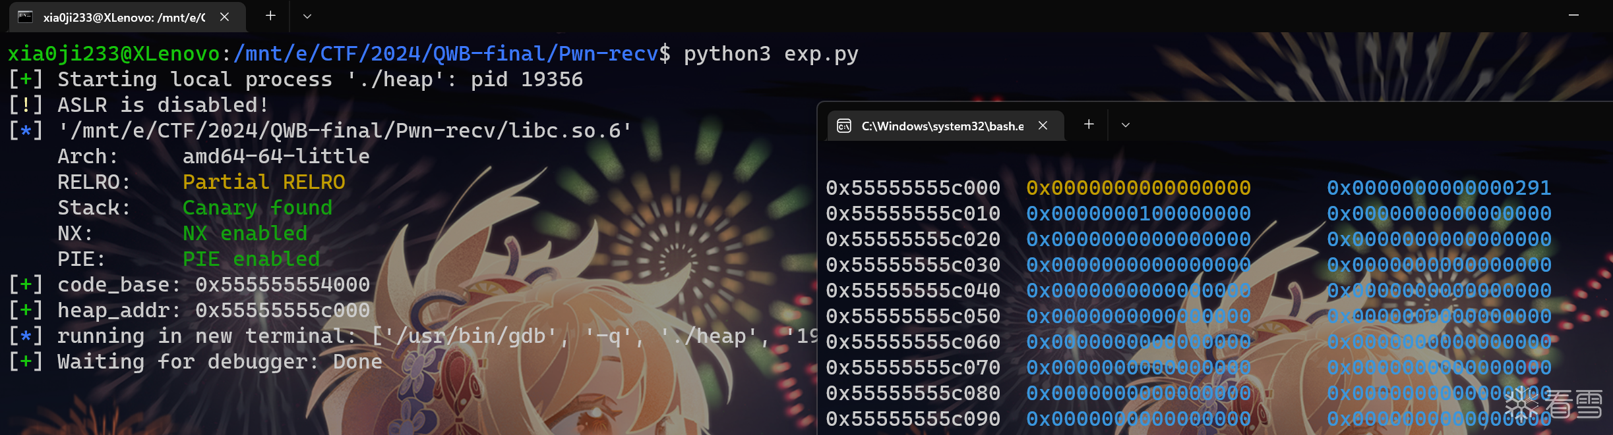Image resolution: width=1613 pixels, height=435 pixels.
Task: Click 'Starting local process' line
Action: point(296,80)
